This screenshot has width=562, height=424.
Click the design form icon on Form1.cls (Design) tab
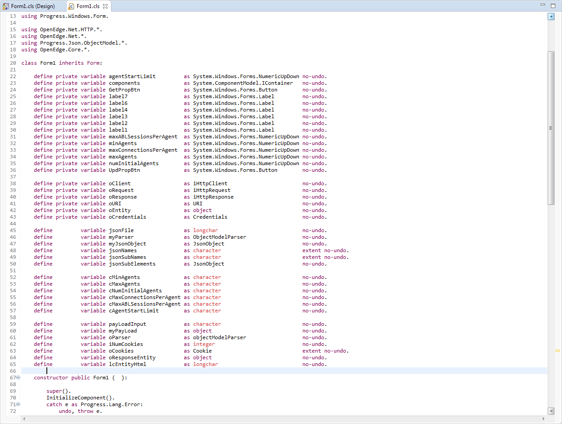click(6, 6)
